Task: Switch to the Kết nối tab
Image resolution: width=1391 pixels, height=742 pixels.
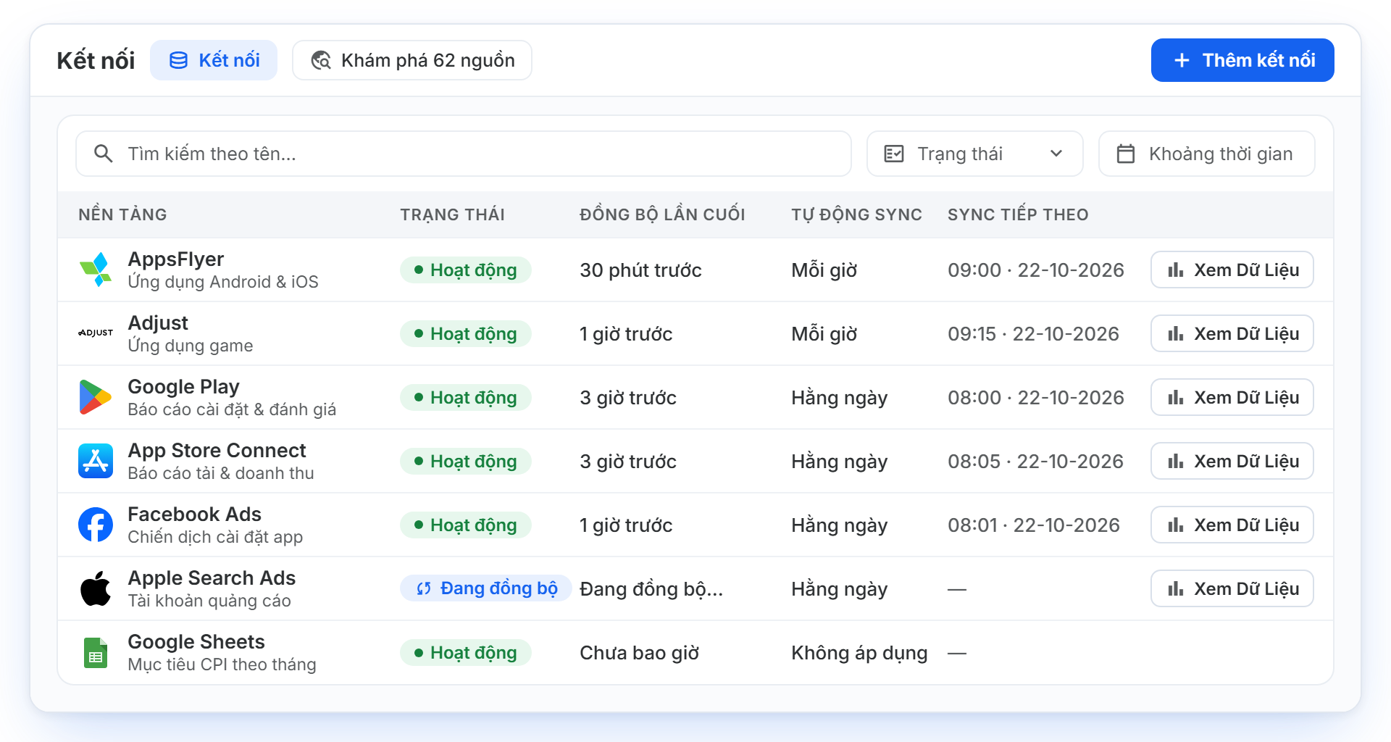Action: (214, 60)
